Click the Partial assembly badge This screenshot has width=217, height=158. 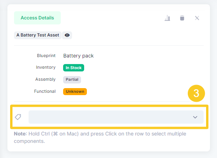tap(72, 80)
